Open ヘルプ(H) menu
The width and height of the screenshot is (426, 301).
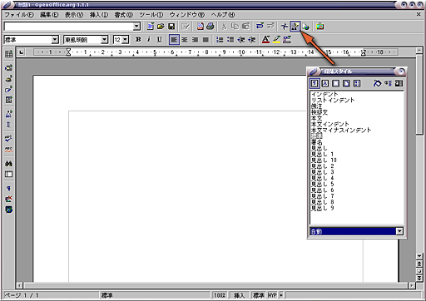coord(223,15)
